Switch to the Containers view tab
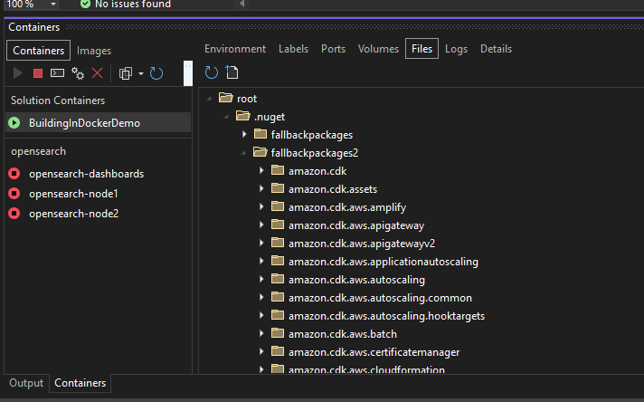This screenshot has width=644, height=402. point(39,50)
